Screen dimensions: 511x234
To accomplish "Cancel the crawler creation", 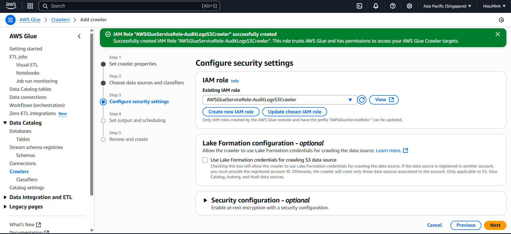I will point(435,225).
